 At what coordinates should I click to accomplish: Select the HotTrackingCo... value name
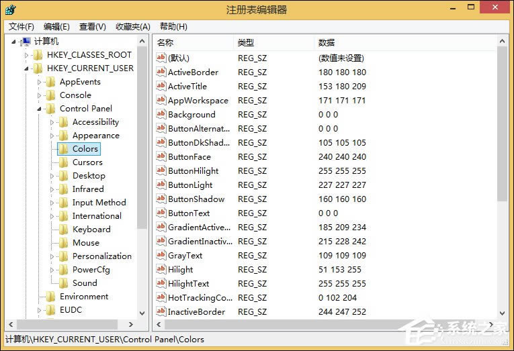200,297
